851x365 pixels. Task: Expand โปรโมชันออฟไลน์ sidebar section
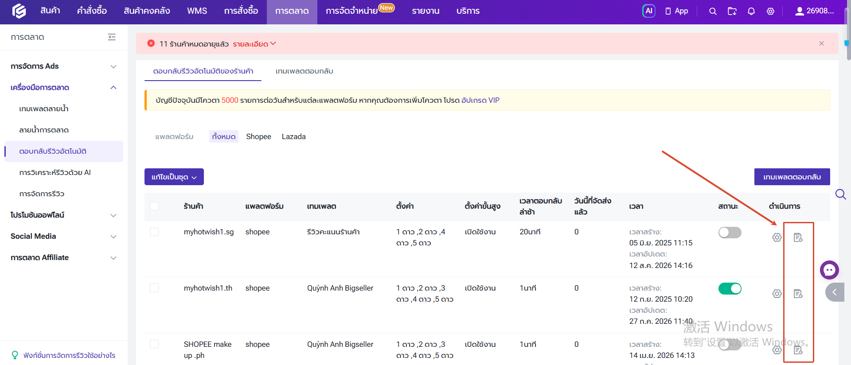(64, 215)
